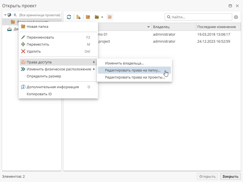Click the sort arrow on name column header
This screenshot has width=243, height=182.
[148, 27]
